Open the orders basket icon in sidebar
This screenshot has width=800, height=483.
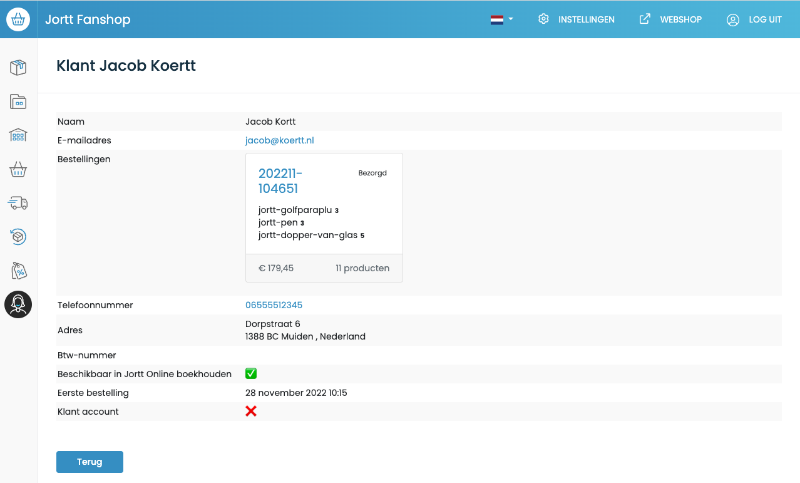point(18,169)
